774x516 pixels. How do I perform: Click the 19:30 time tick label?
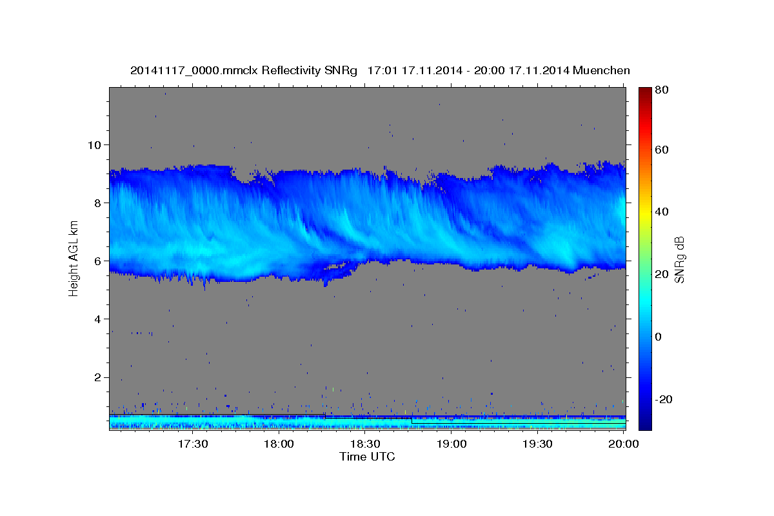click(537, 444)
